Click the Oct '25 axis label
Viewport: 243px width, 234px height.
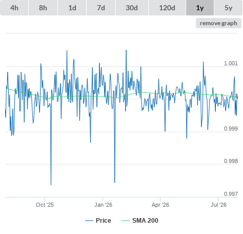45,205
